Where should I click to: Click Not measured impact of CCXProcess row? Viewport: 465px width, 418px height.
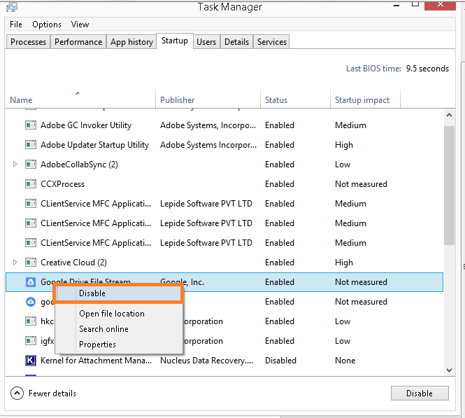pyautogui.click(x=361, y=183)
